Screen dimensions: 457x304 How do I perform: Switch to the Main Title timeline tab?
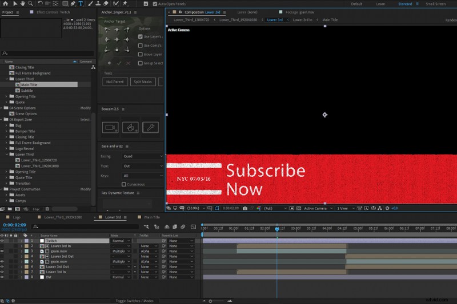click(x=152, y=217)
